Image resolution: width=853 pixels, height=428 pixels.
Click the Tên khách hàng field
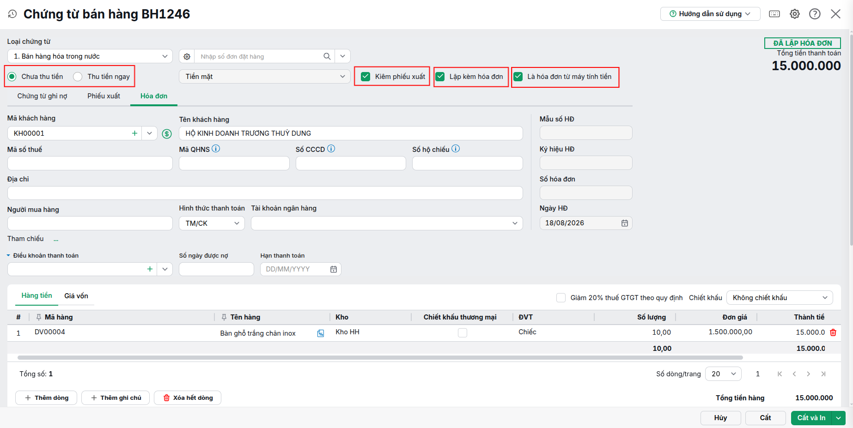(x=351, y=133)
